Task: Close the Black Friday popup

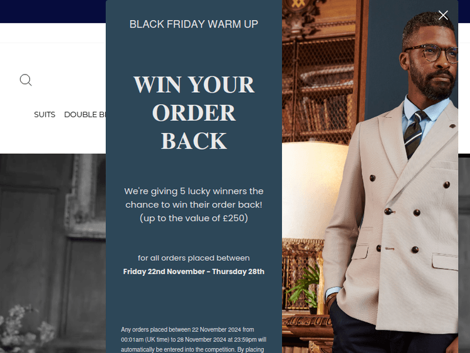Action: [x=443, y=15]
